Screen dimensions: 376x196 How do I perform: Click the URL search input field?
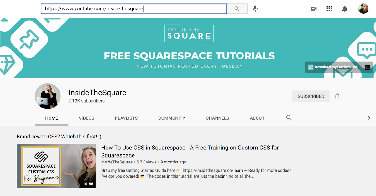134,9
